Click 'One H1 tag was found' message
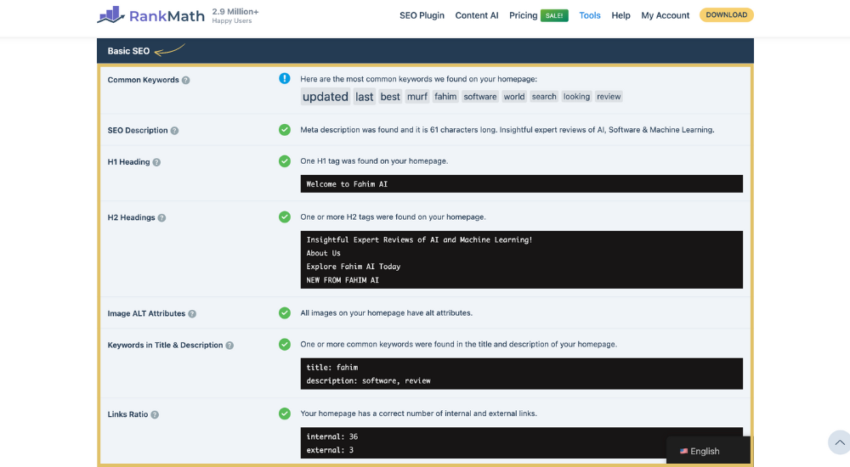 coord(374,161)
